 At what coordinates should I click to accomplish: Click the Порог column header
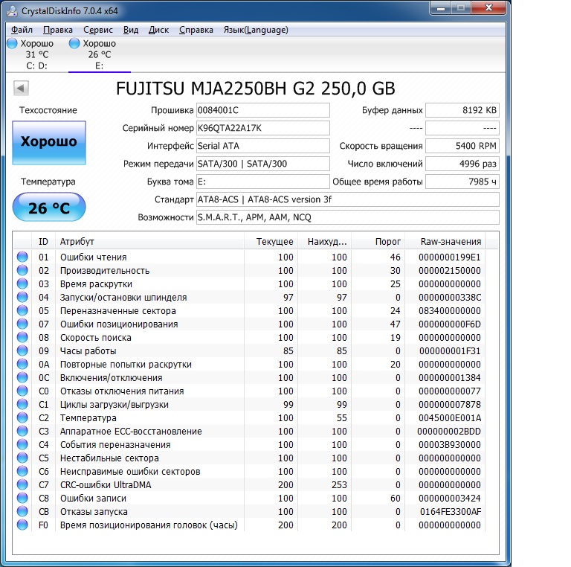coord(378,242)
